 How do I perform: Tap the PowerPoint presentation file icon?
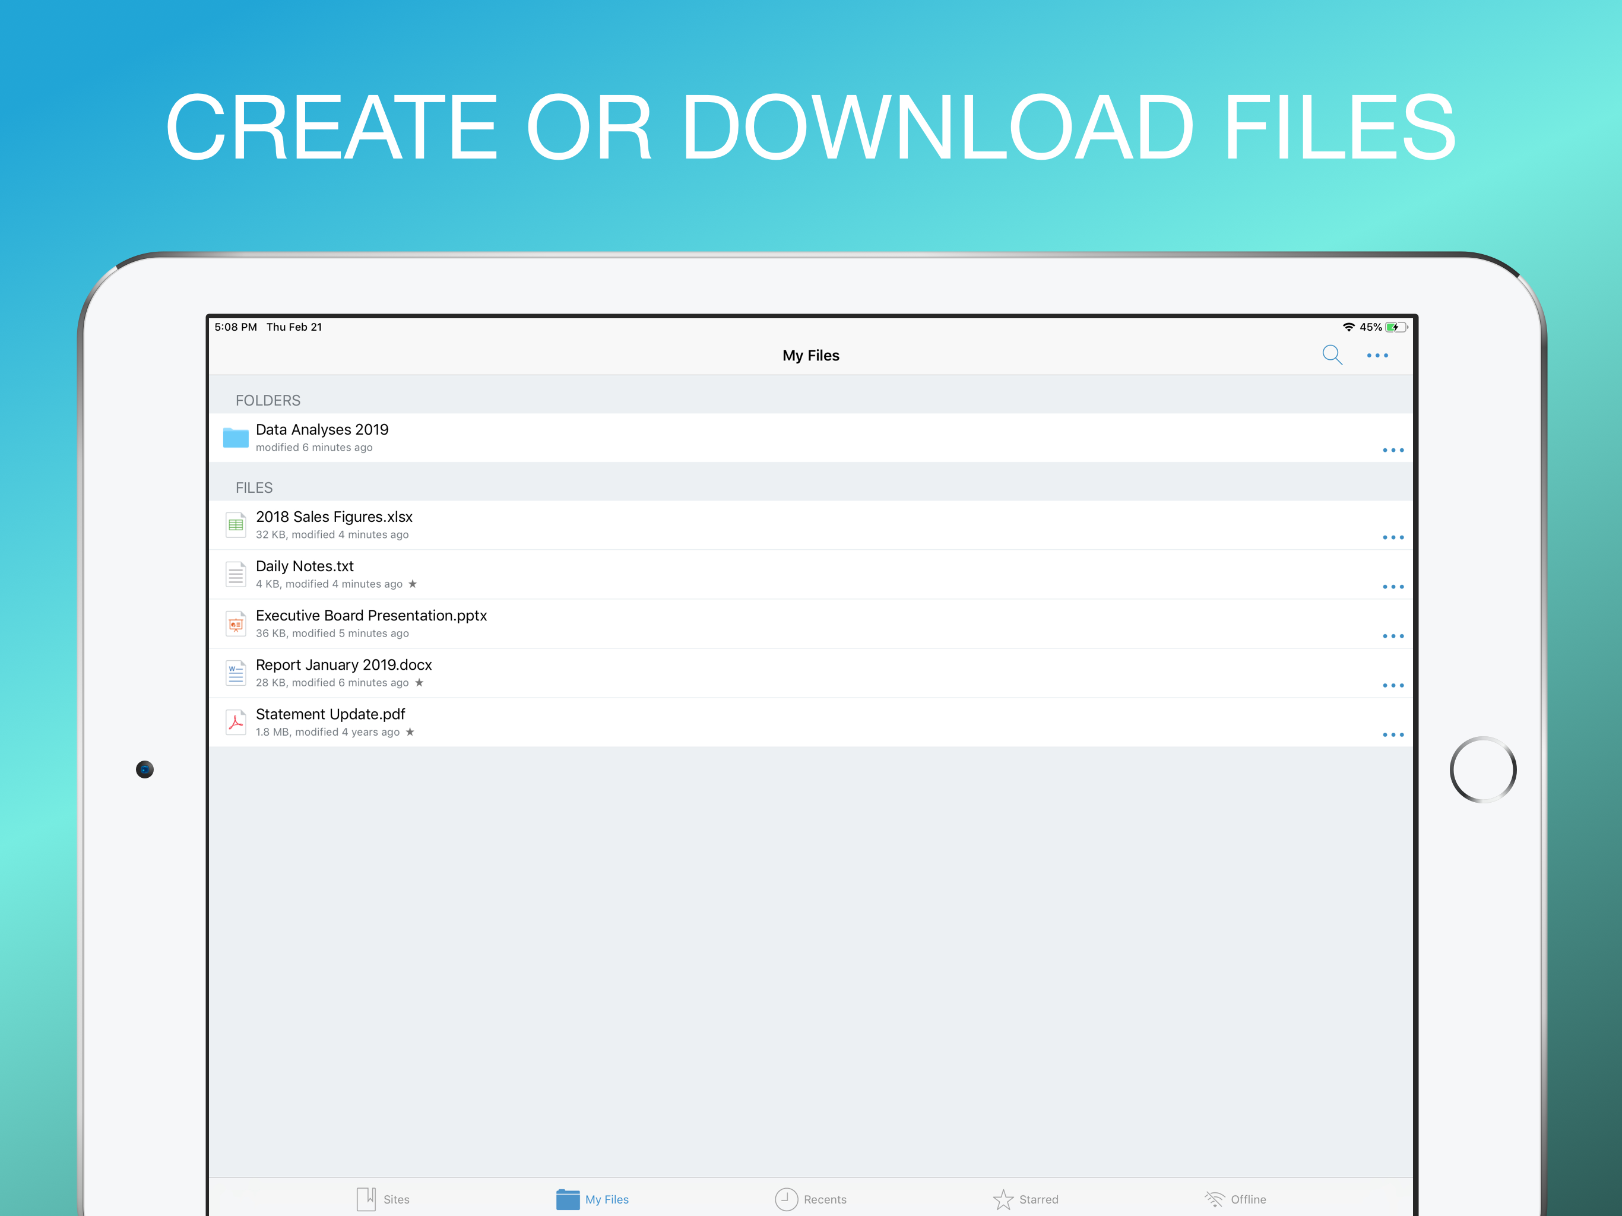pos(235,624)
